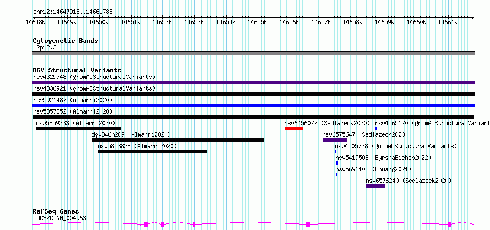Click the 14658k ruler label
The image size is (490, 230).
pyautogui.click(x=353, y=22)
